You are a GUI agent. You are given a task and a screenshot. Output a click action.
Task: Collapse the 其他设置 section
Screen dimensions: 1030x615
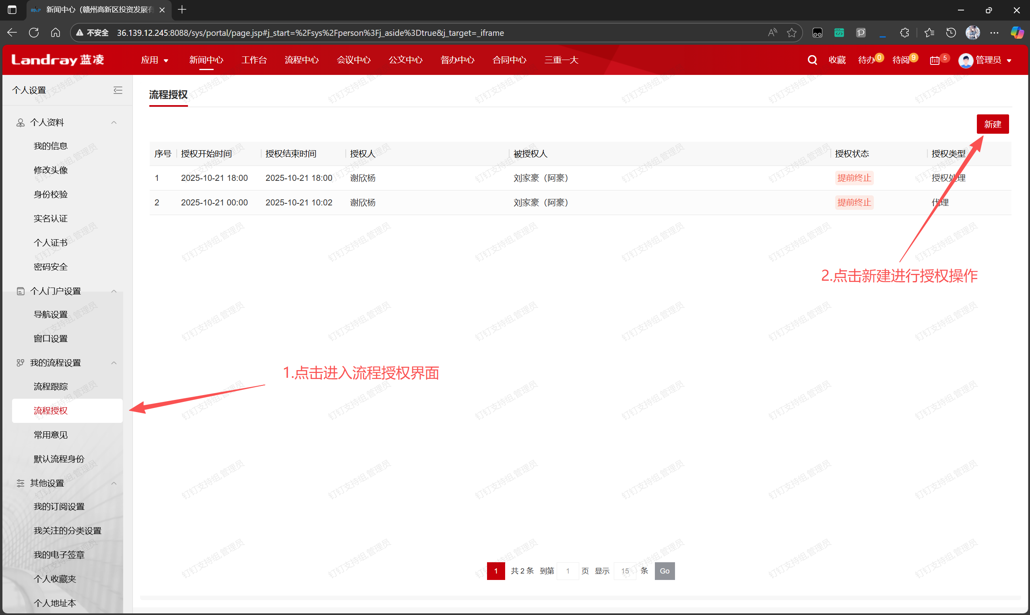[x=114, y=483]
